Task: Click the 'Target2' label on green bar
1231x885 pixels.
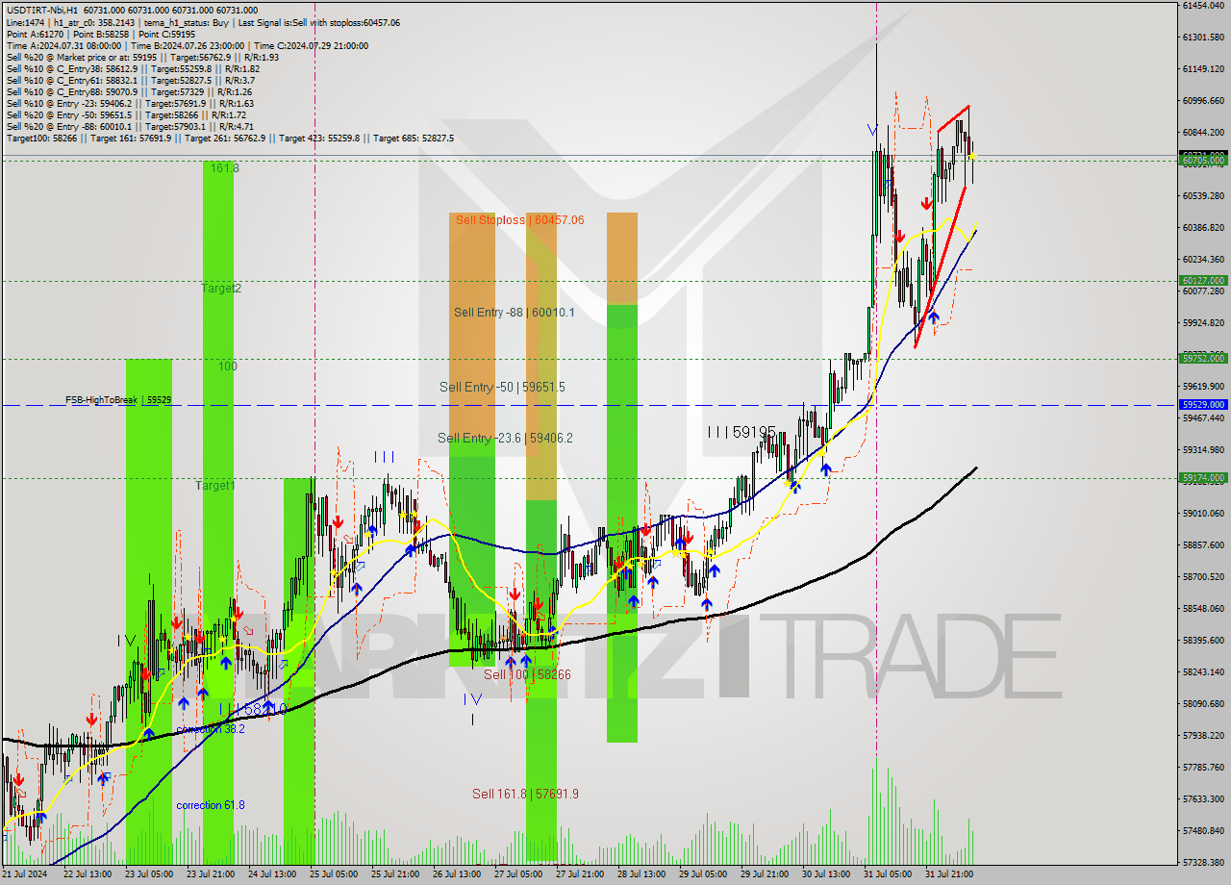Action: (x=221, y=289)
